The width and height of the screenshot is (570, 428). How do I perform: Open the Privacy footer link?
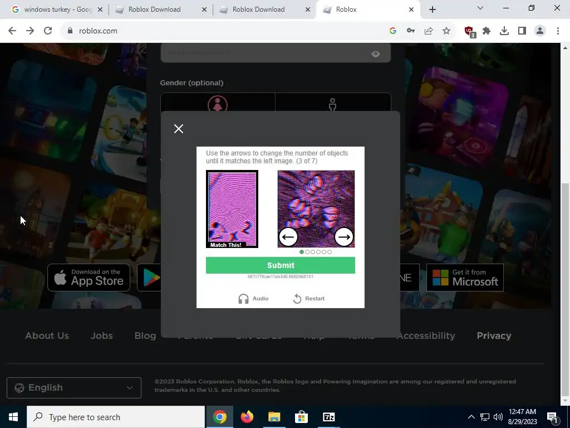(494, 335)
